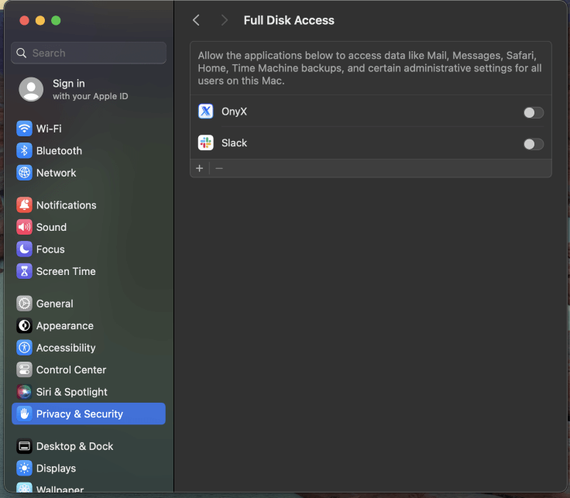This screenshot has height=498, width=570.
Task: Go to Notifications settings
Action: pos(88,205)
